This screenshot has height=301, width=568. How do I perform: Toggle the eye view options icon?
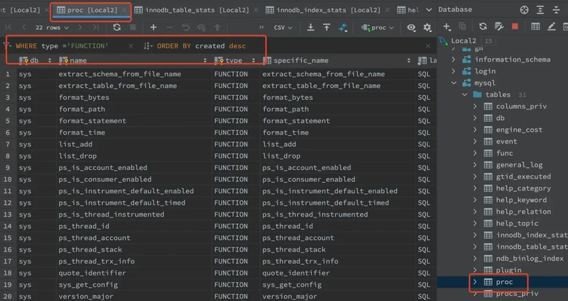pos(412,27)
